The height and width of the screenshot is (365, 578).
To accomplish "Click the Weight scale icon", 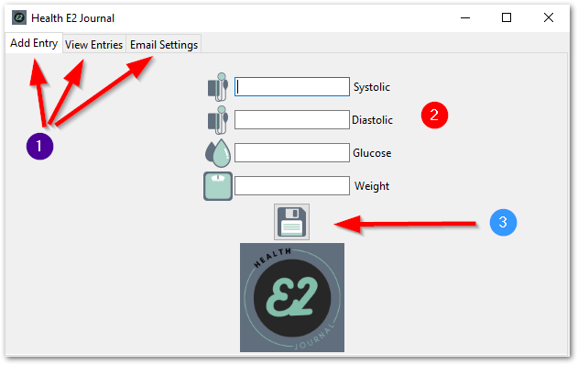I will point(218,186).
